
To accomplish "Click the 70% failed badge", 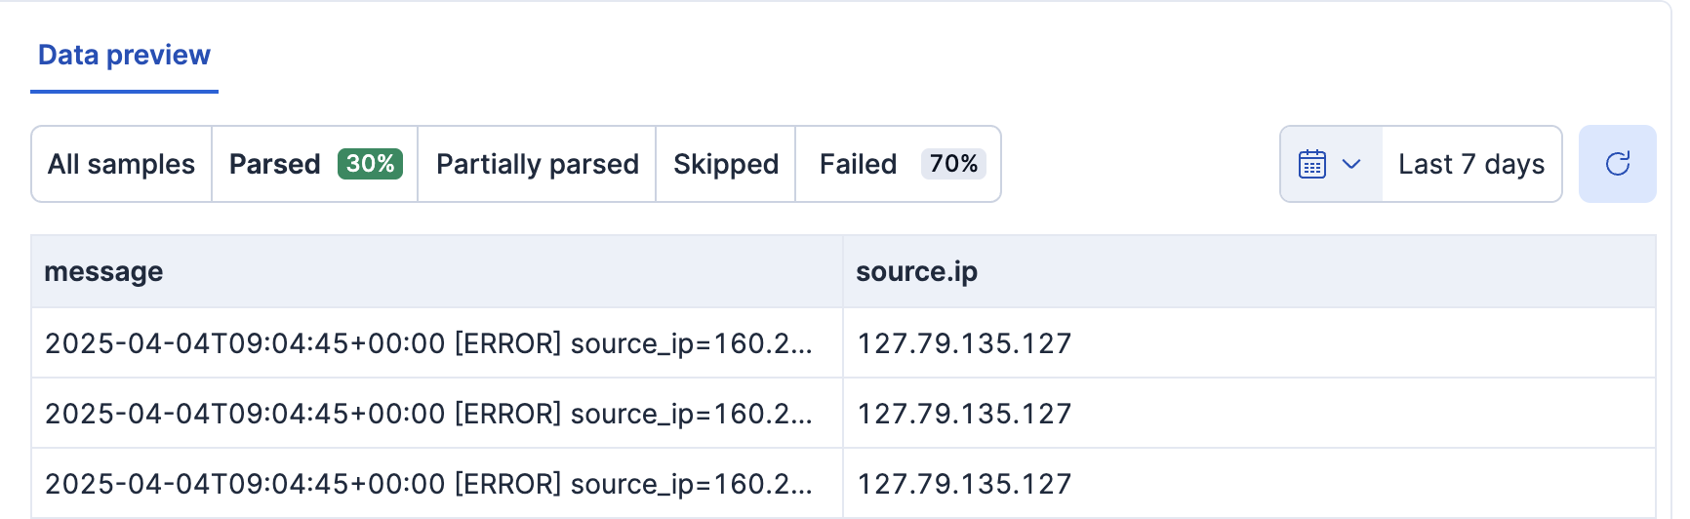I will pyautogui.click(x=953, y=164).
